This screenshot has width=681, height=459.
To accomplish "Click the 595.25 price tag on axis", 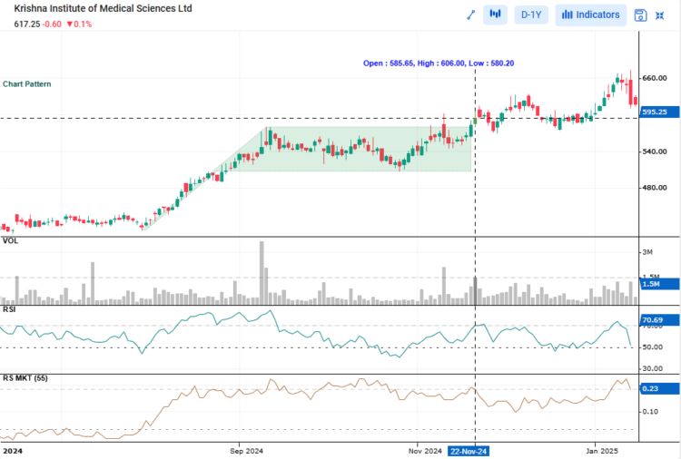I will tap(654, 112).
